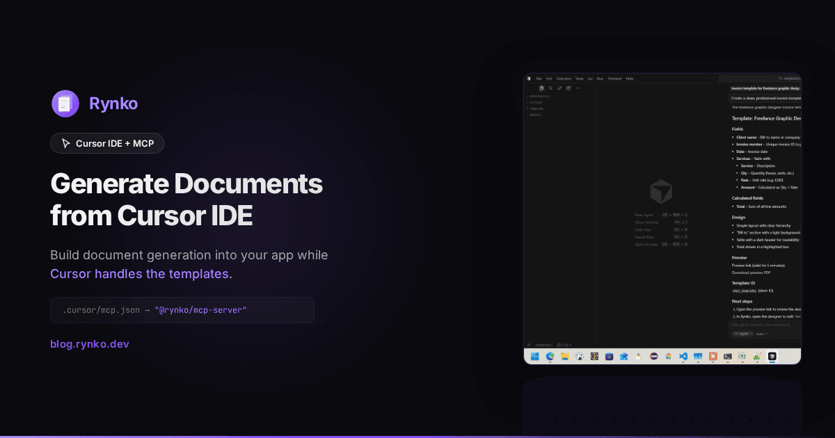Open the Extensions icon in the activity bar
835x438 pixels.
coord(568,88)
